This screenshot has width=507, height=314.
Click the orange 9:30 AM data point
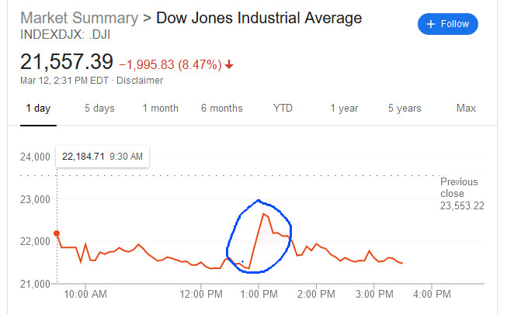point(57,233)
